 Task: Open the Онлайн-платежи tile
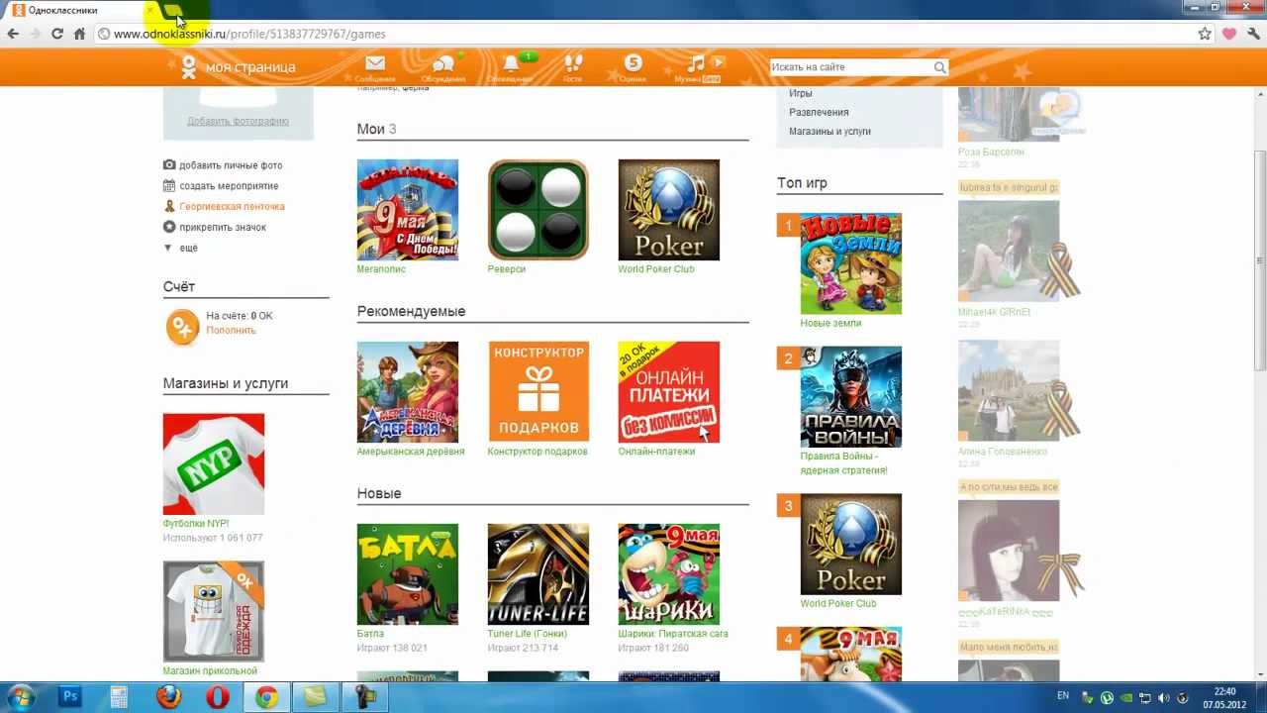click(x=669, y=392)
